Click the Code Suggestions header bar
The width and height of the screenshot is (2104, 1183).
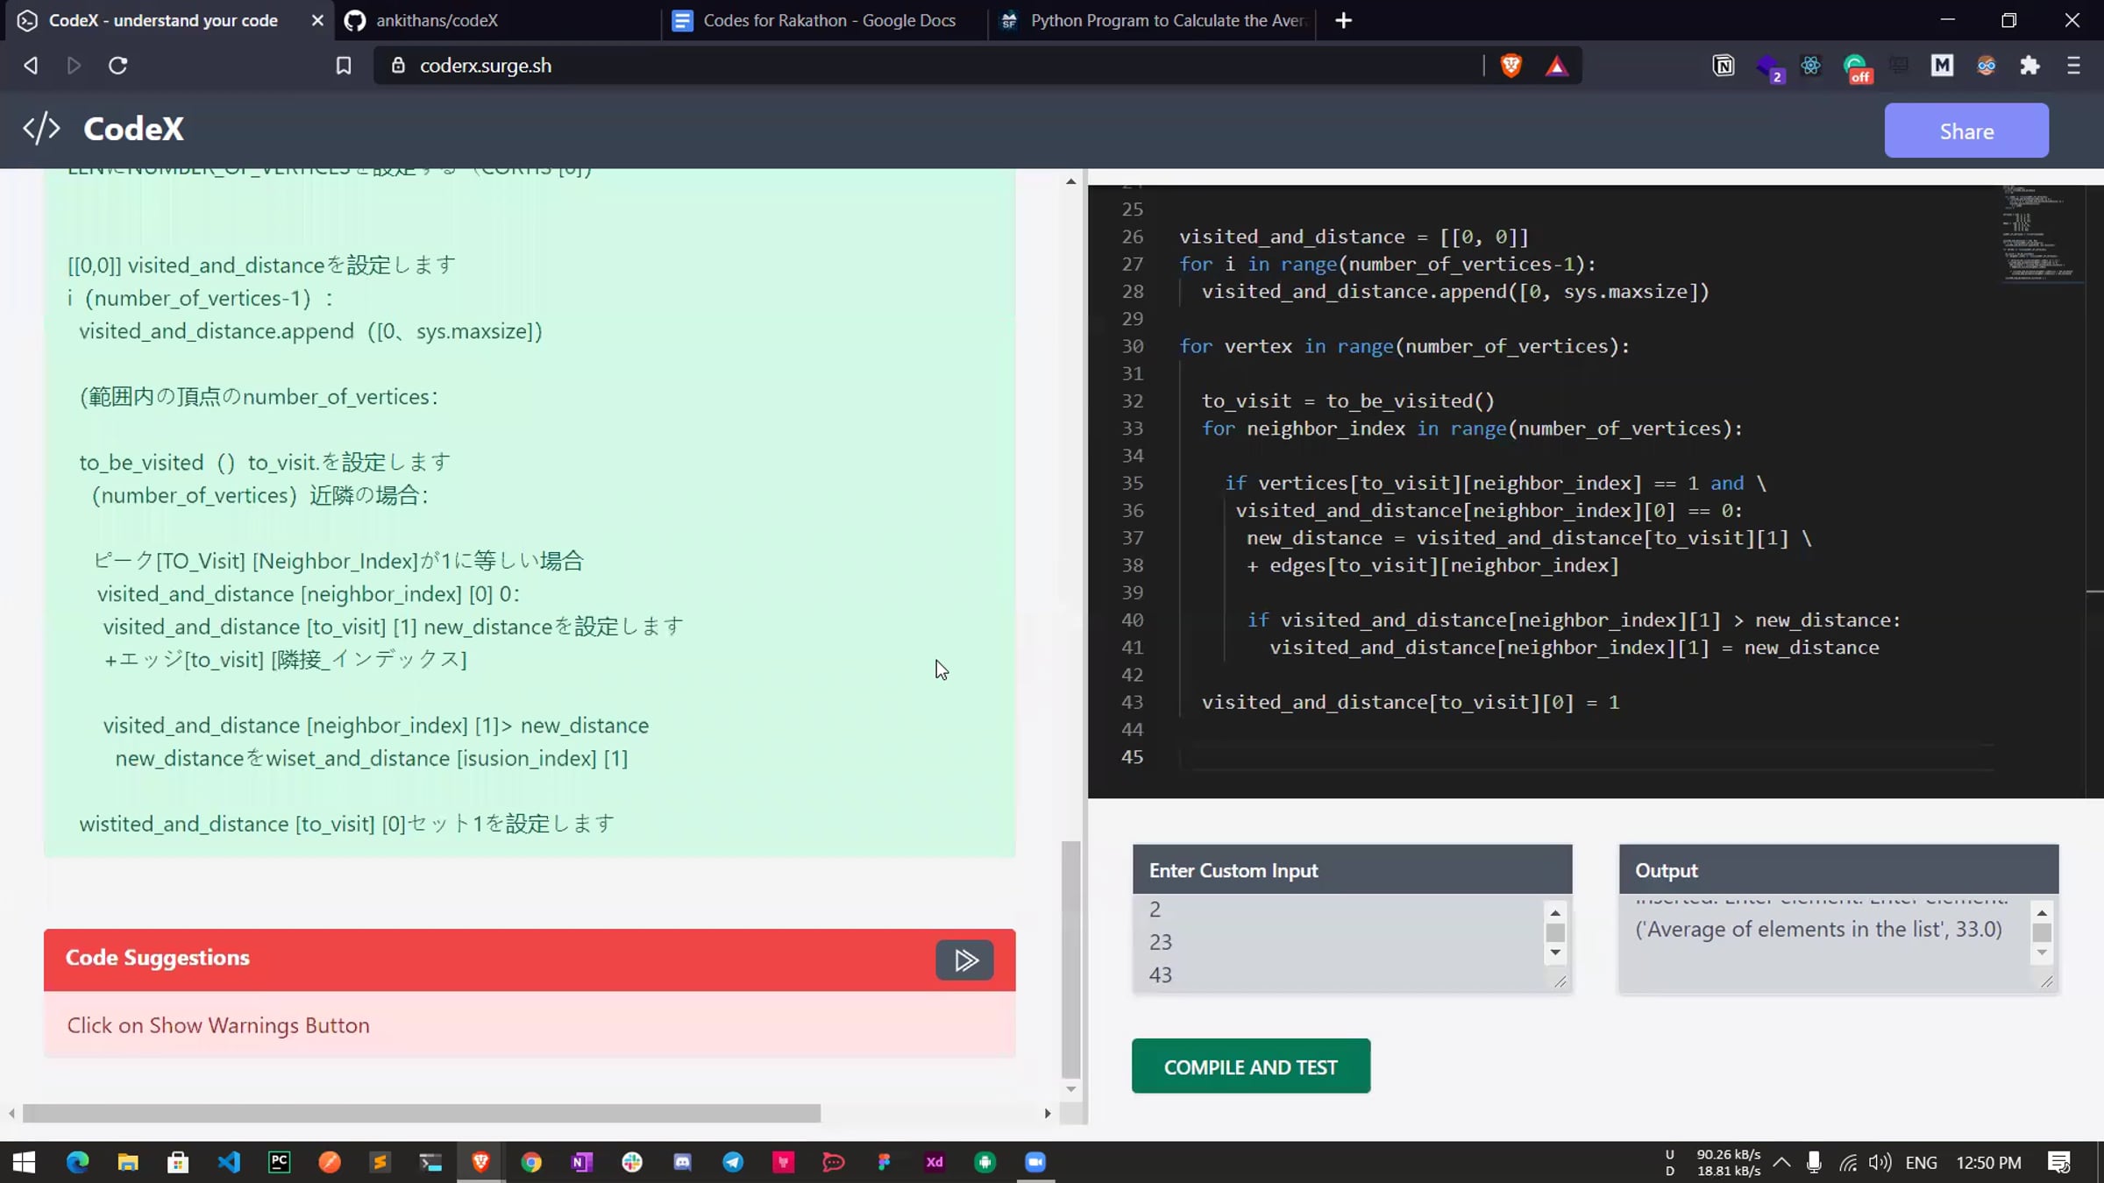coord(530,960)
